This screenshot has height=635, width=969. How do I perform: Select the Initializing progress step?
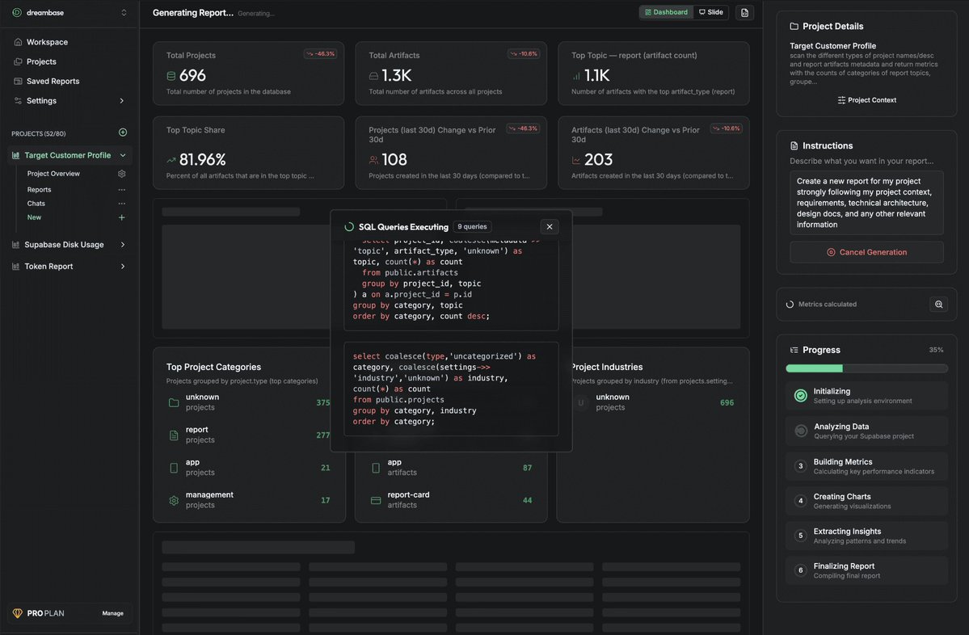coord(866,396)
